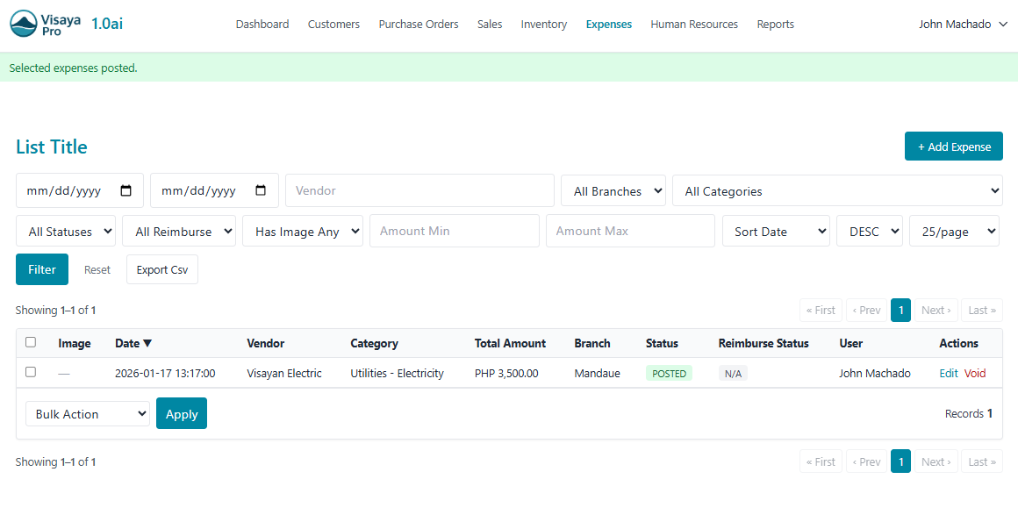Image resolution: width=1018 pixels, height=522 pixels.
Task: Go to the Inventory menu
Action: point(543,25)
